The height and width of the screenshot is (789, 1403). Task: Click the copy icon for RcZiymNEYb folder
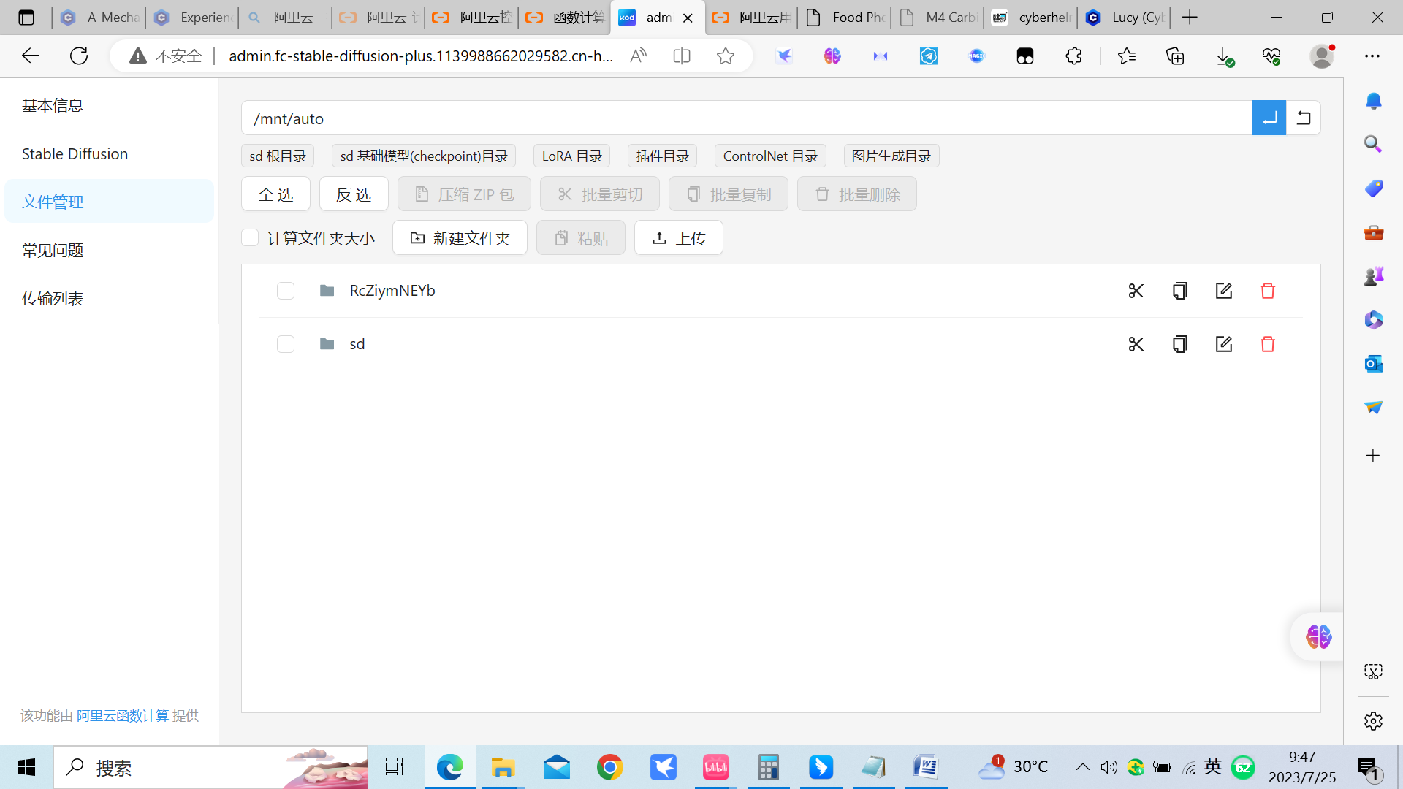[x=1179, y=291]
